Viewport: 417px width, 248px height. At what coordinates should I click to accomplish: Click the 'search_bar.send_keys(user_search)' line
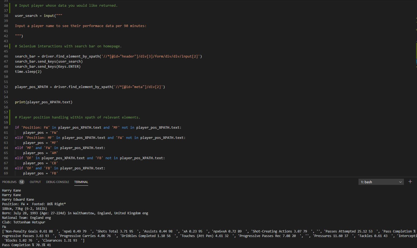(49, 62)
